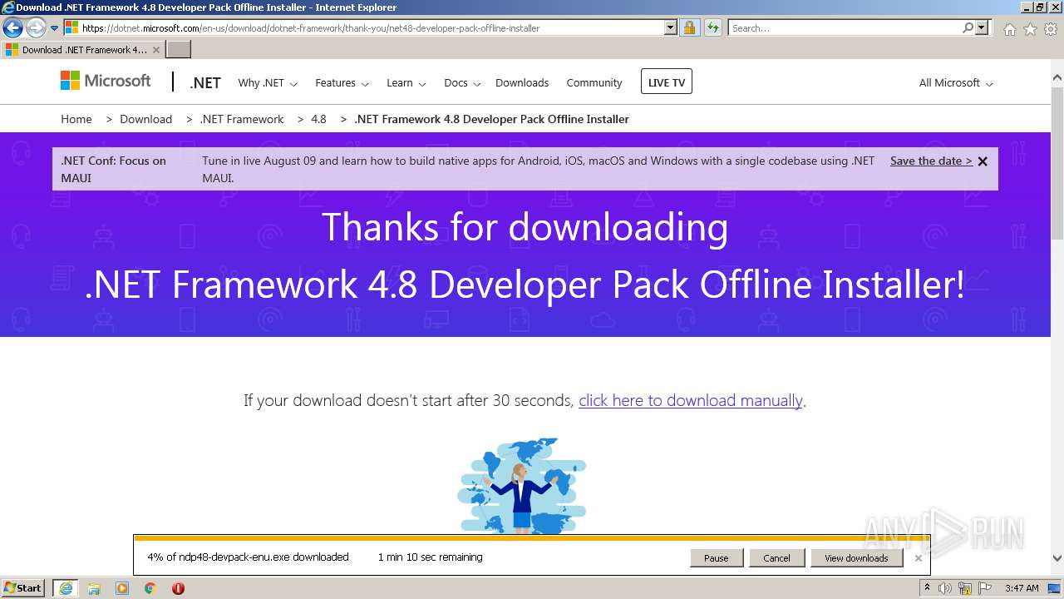
Task: Open the Windows Start menu
Action: (23, 587)
